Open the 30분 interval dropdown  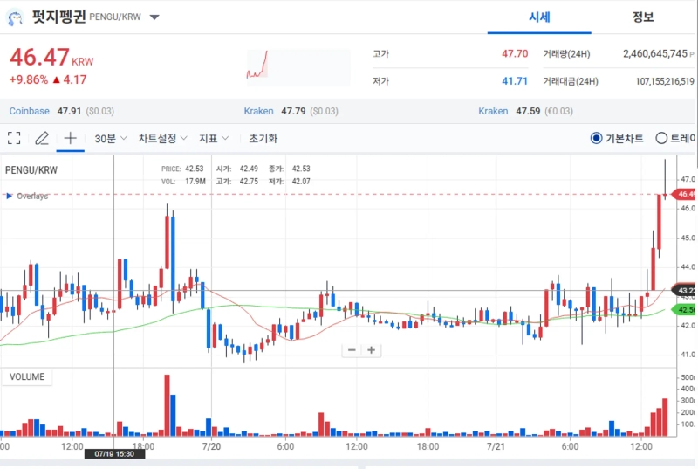pyautogui.click(x=111, y=138)
